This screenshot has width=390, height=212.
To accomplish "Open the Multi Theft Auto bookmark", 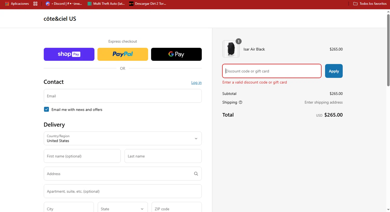I will (x=106, y=4).
